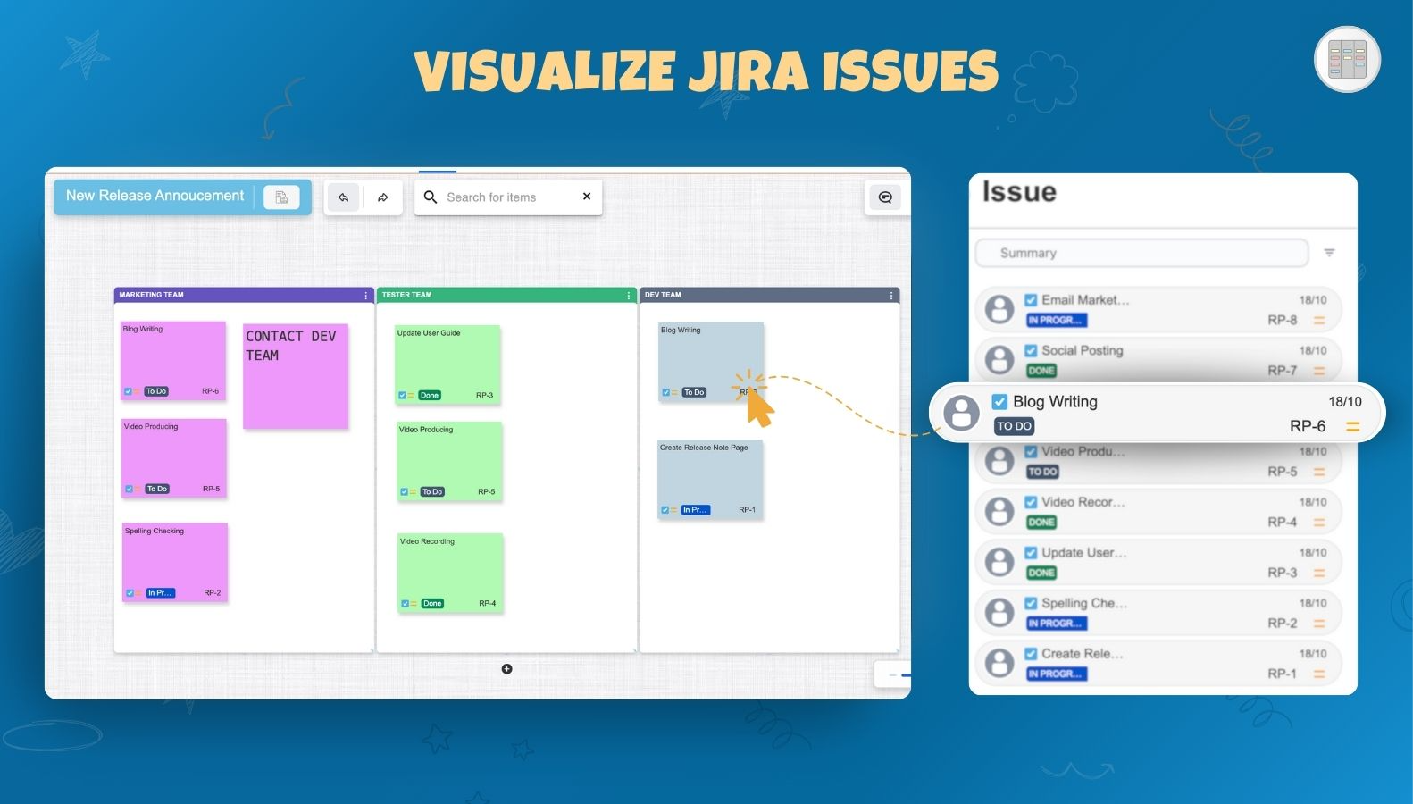1413x804 pixels.
Task: Click the plus button below the board columns
Action: [506, 669]
